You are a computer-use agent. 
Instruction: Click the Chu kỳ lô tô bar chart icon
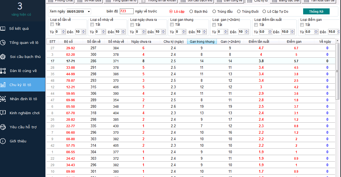tap(3, 85)
